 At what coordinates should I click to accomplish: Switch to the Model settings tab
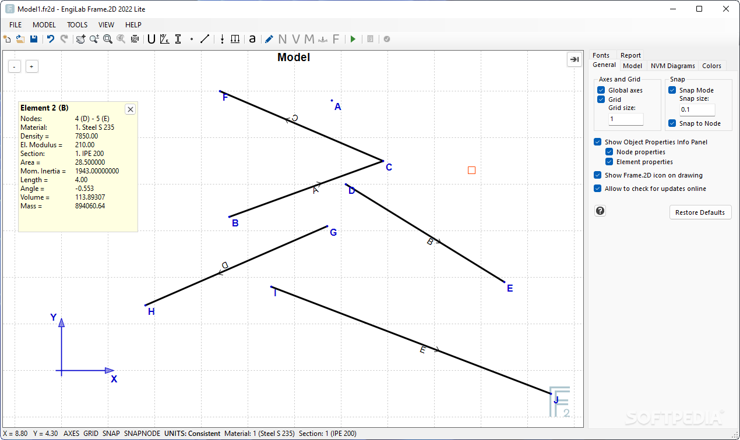[632, 66]
